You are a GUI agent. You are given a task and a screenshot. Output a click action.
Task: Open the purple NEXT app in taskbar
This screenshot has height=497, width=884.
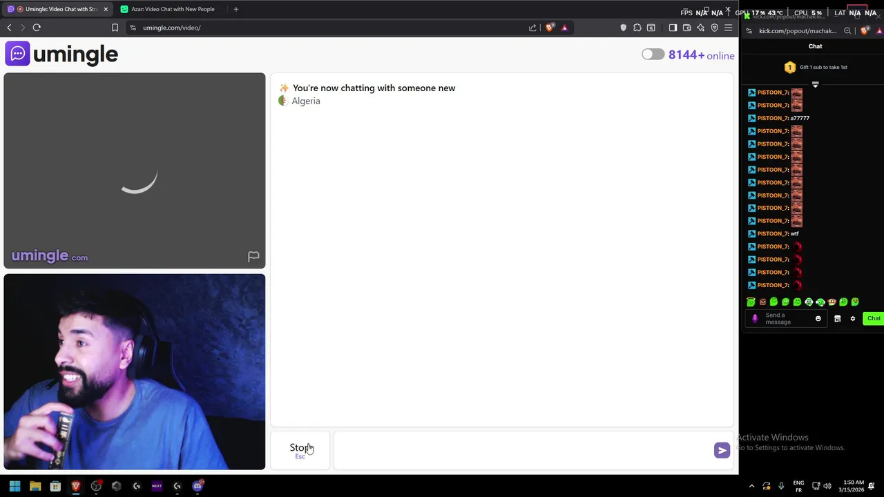click(x=157, y=486)
